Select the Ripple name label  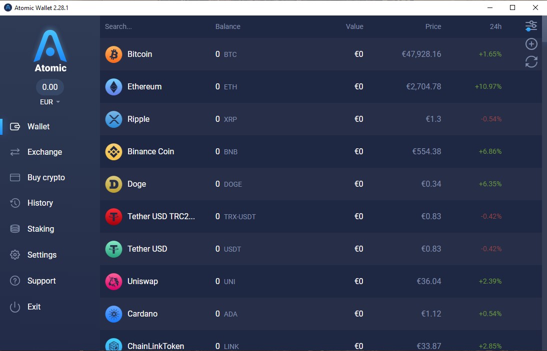coord(138,119)
